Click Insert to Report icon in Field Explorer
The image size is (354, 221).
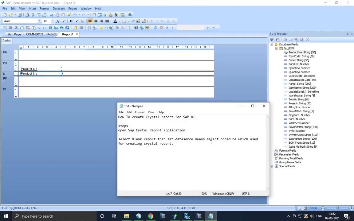pos(272,40)
